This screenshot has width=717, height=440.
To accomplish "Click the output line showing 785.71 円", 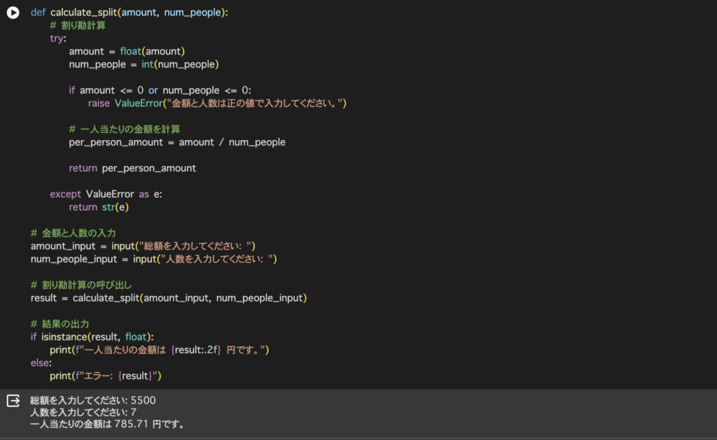I will click(x=107, y=424).
